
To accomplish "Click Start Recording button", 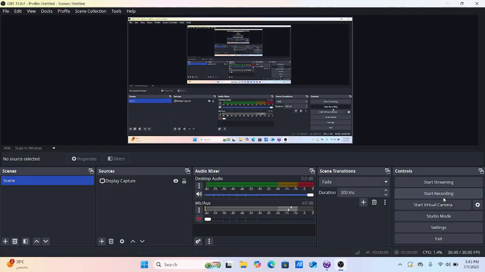I will [x=438, y=194].
